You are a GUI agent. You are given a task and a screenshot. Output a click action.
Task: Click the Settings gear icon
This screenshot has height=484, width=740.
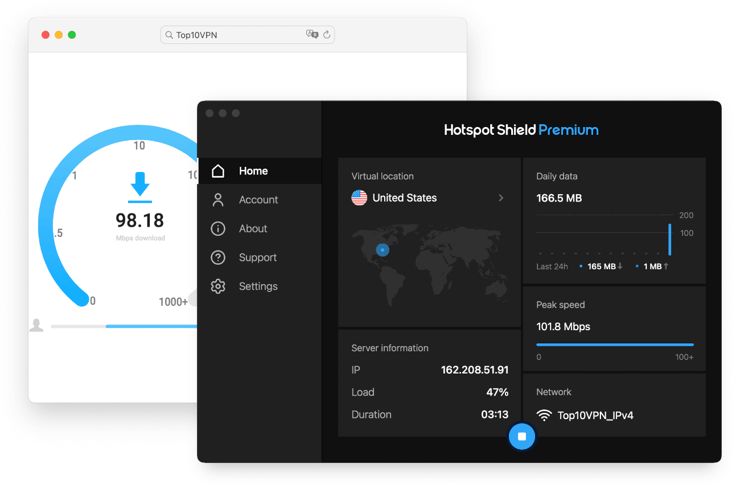click(217, 286)
